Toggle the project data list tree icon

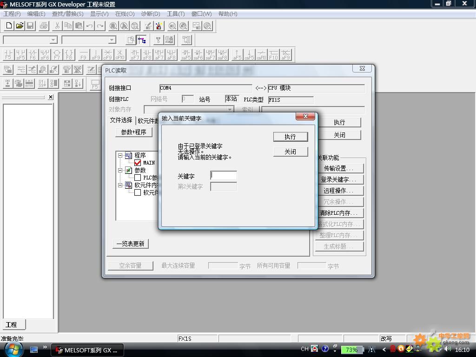pyautogui.click(x=142, y=40)
